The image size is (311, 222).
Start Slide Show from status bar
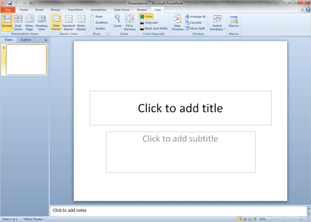[x=255, y=219]
